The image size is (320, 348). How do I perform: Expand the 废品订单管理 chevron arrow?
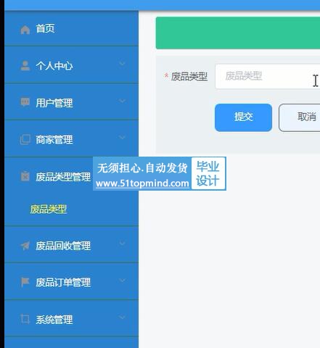coord(122,281)
